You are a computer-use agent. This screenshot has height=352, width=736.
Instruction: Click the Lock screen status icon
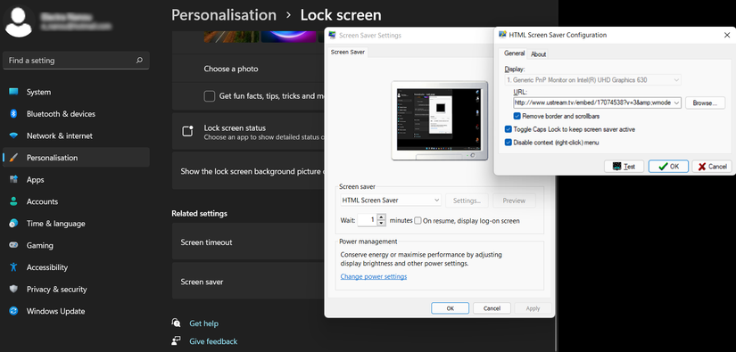pyautogui.click(x=187, y=132)
